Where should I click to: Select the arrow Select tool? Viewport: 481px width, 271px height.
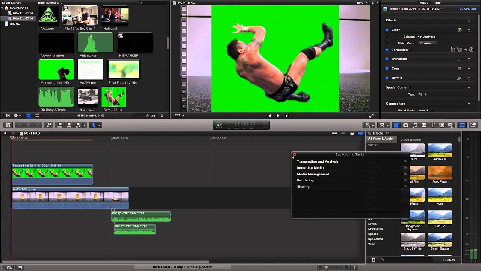tap(94, 125)
